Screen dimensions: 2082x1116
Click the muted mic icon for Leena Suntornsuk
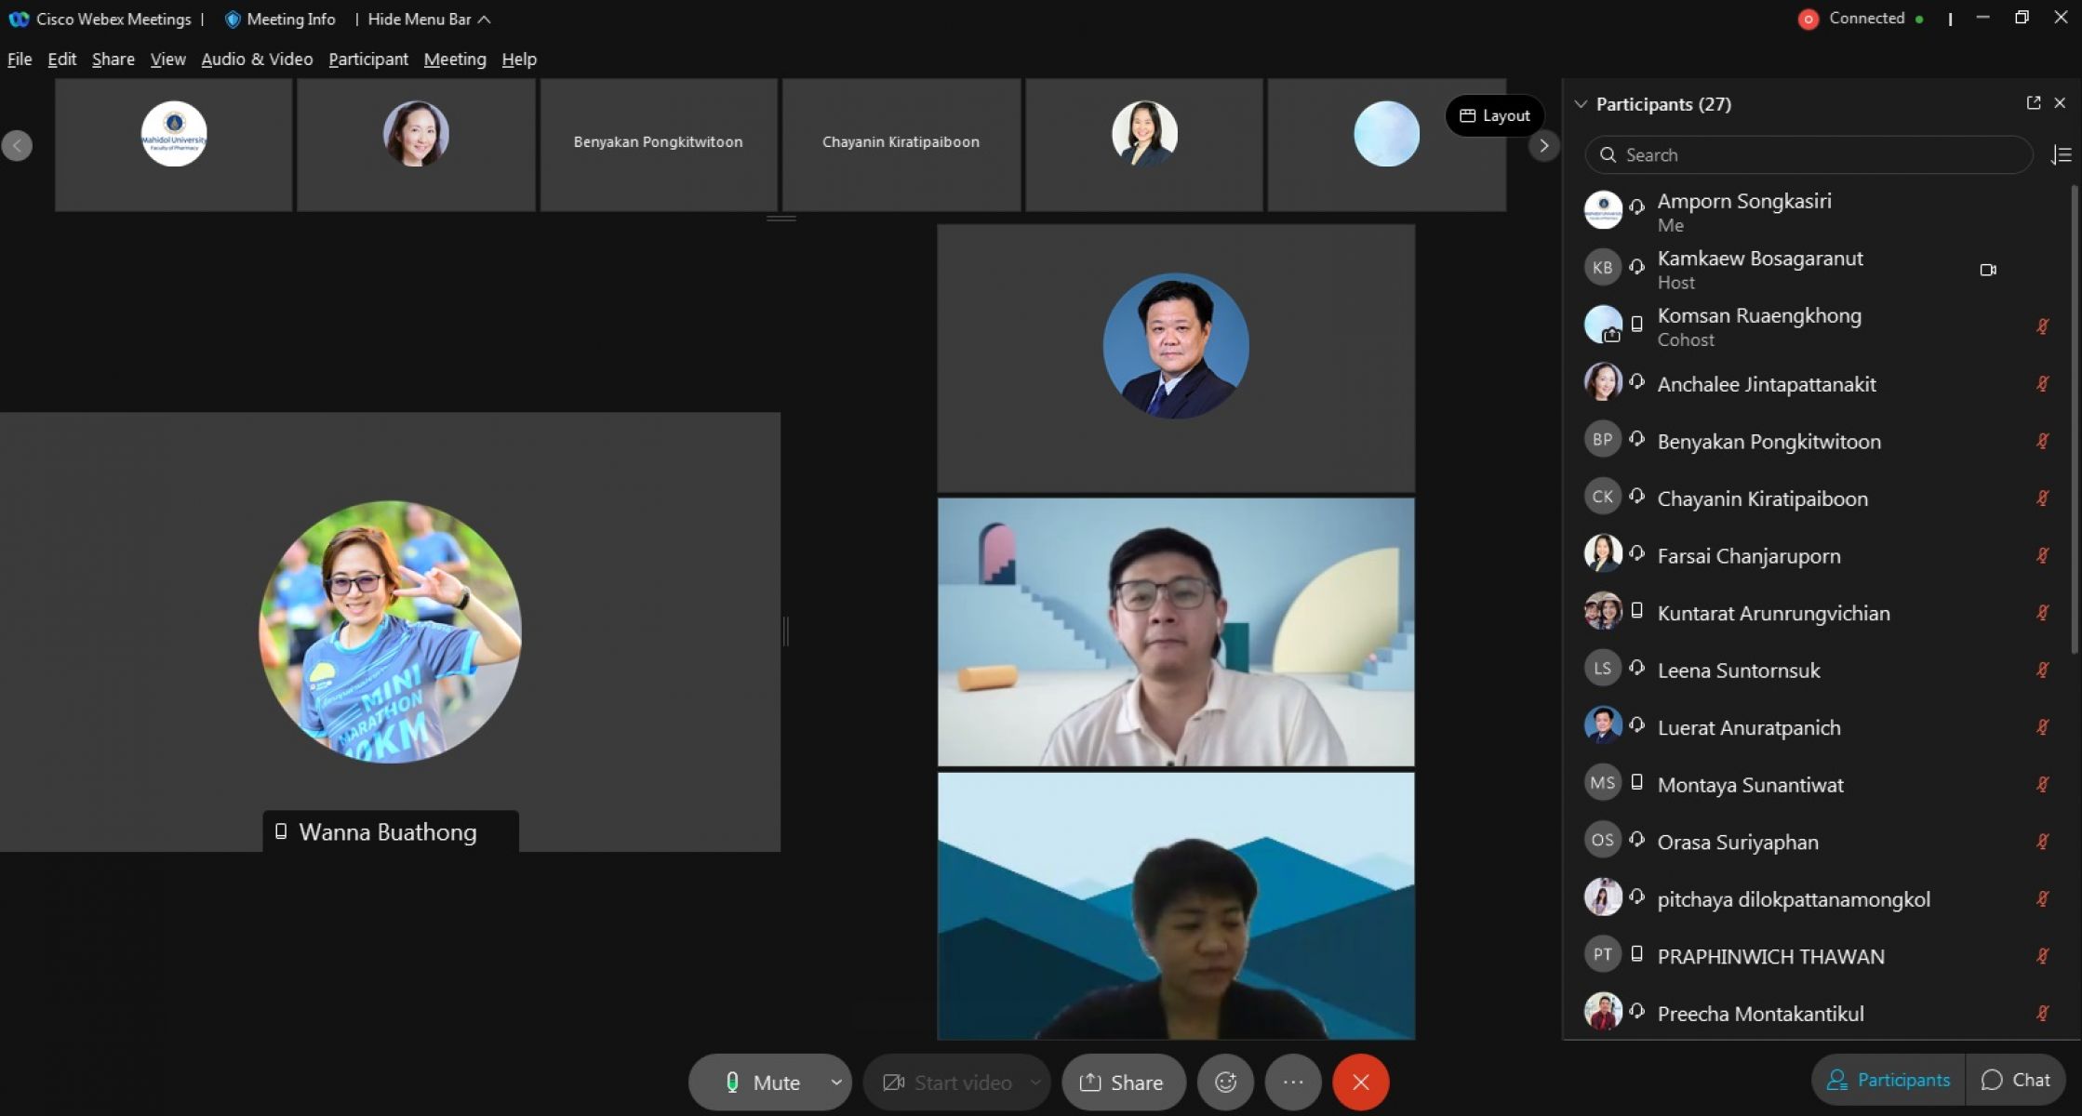coord(2042,670)
